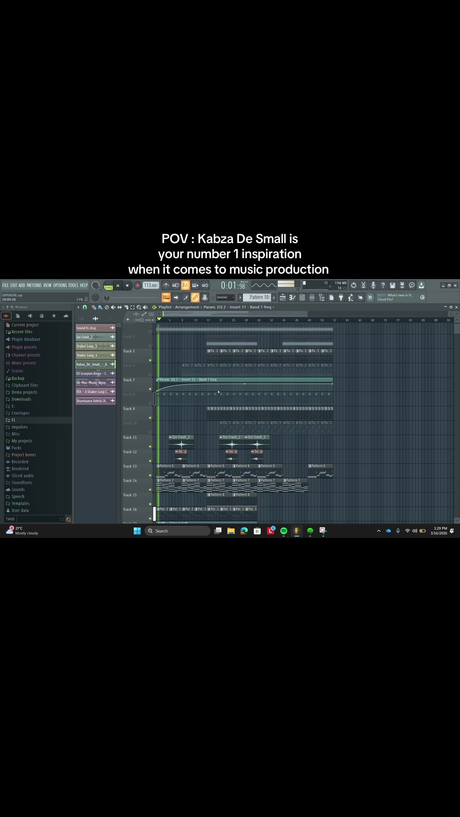Toggle the metronome icon
This screenshot has height=817, width=460.
[166, 286]
